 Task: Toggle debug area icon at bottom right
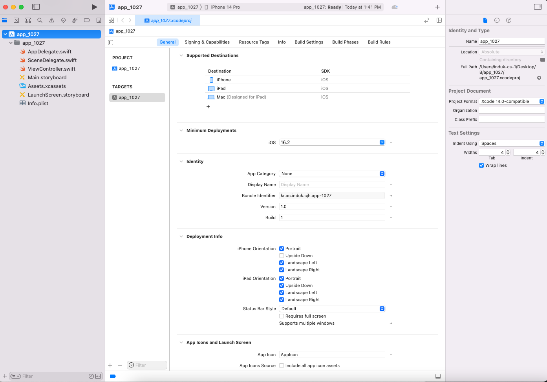(x=438, y=376)
